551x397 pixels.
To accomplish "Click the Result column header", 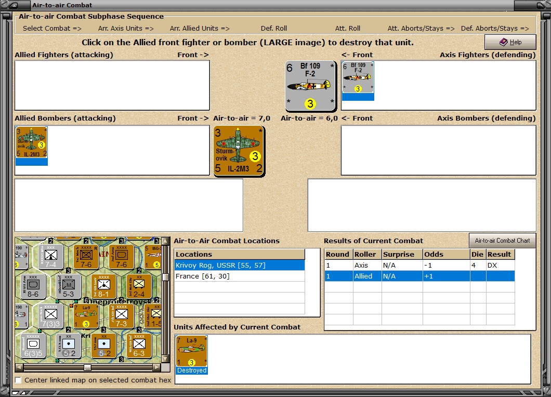I will coord(501,255).
